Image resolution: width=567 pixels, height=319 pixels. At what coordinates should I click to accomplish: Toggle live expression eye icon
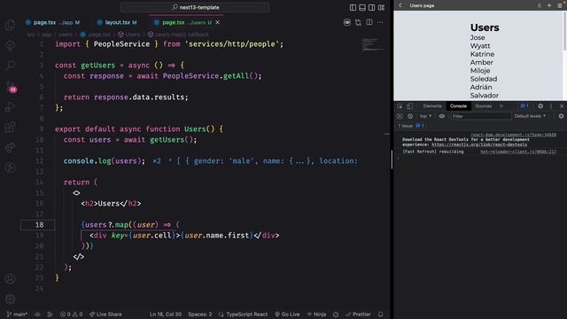[x=442, y=116]
